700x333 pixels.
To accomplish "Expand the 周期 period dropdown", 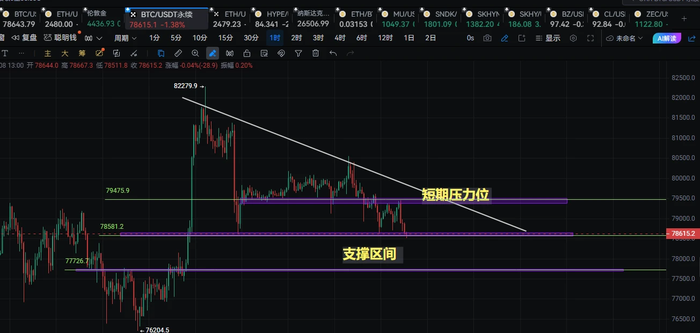I will pyautogui.click(x=125, y=38).
